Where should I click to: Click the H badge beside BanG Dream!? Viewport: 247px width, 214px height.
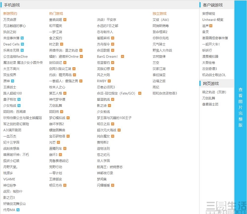click(122, 57)
